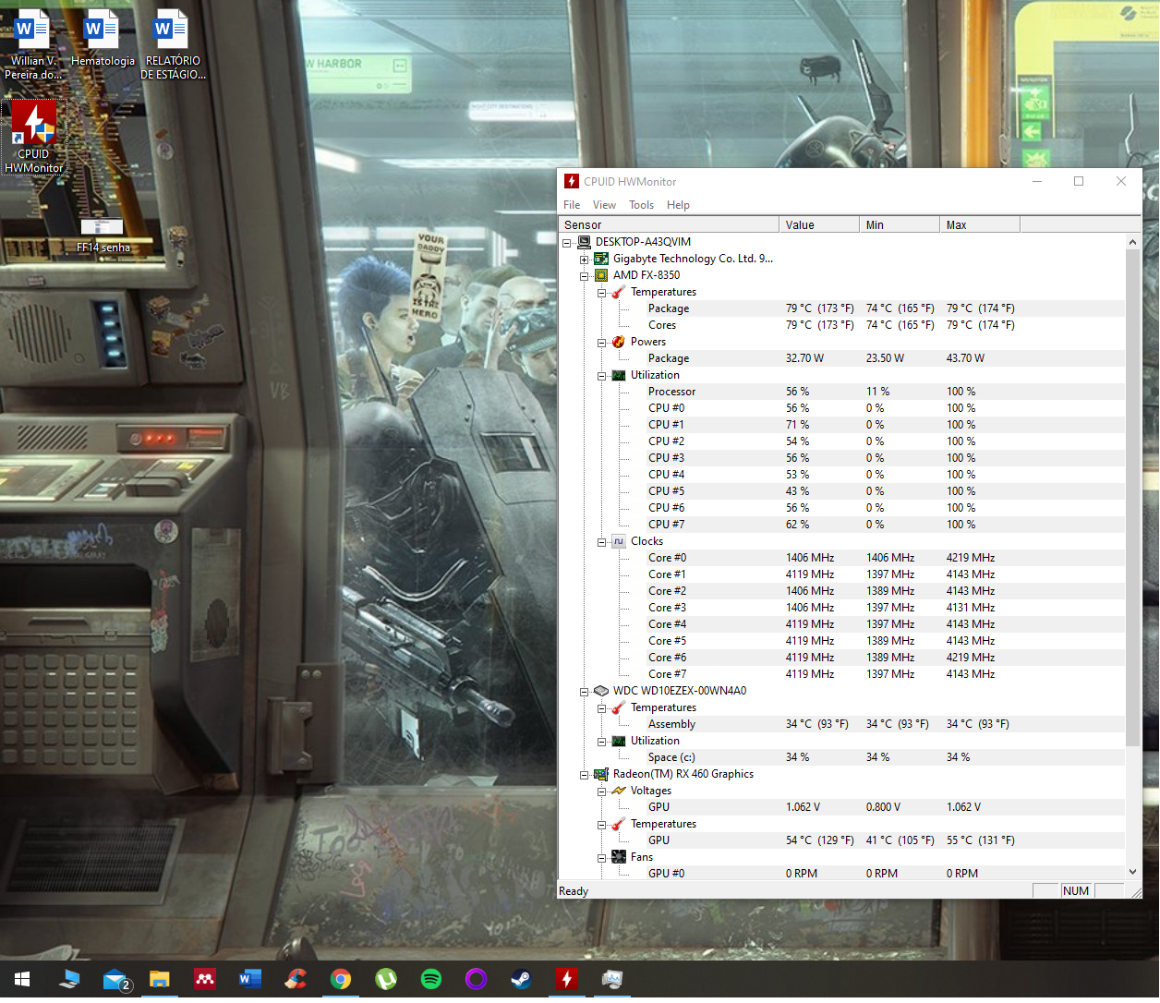Open the CPUID HWMonitor desktop shortcut

coord(34,136)
